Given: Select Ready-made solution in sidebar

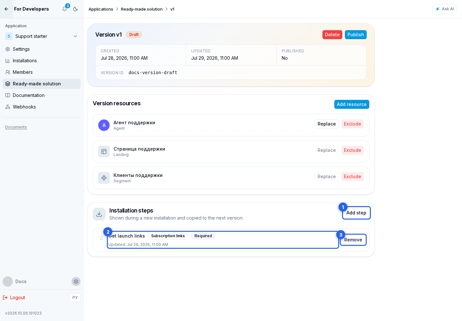Looking at the screenshot, I should pyautogui.click(x=42, y=84).
